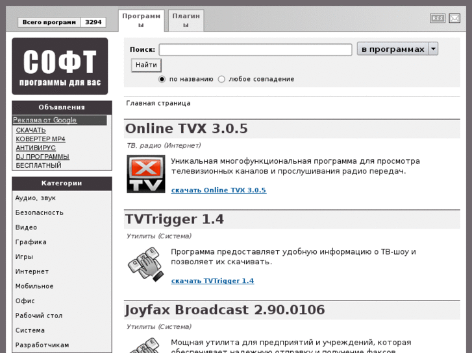This screenshot has height=353, width=472.
Task: Click the СОФТ site logo
Action: [x=60, y=66]
